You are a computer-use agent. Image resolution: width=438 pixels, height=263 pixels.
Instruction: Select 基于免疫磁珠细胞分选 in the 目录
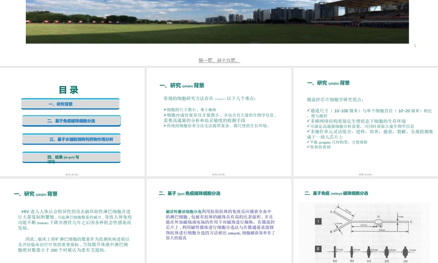click(x=70, y=121)
